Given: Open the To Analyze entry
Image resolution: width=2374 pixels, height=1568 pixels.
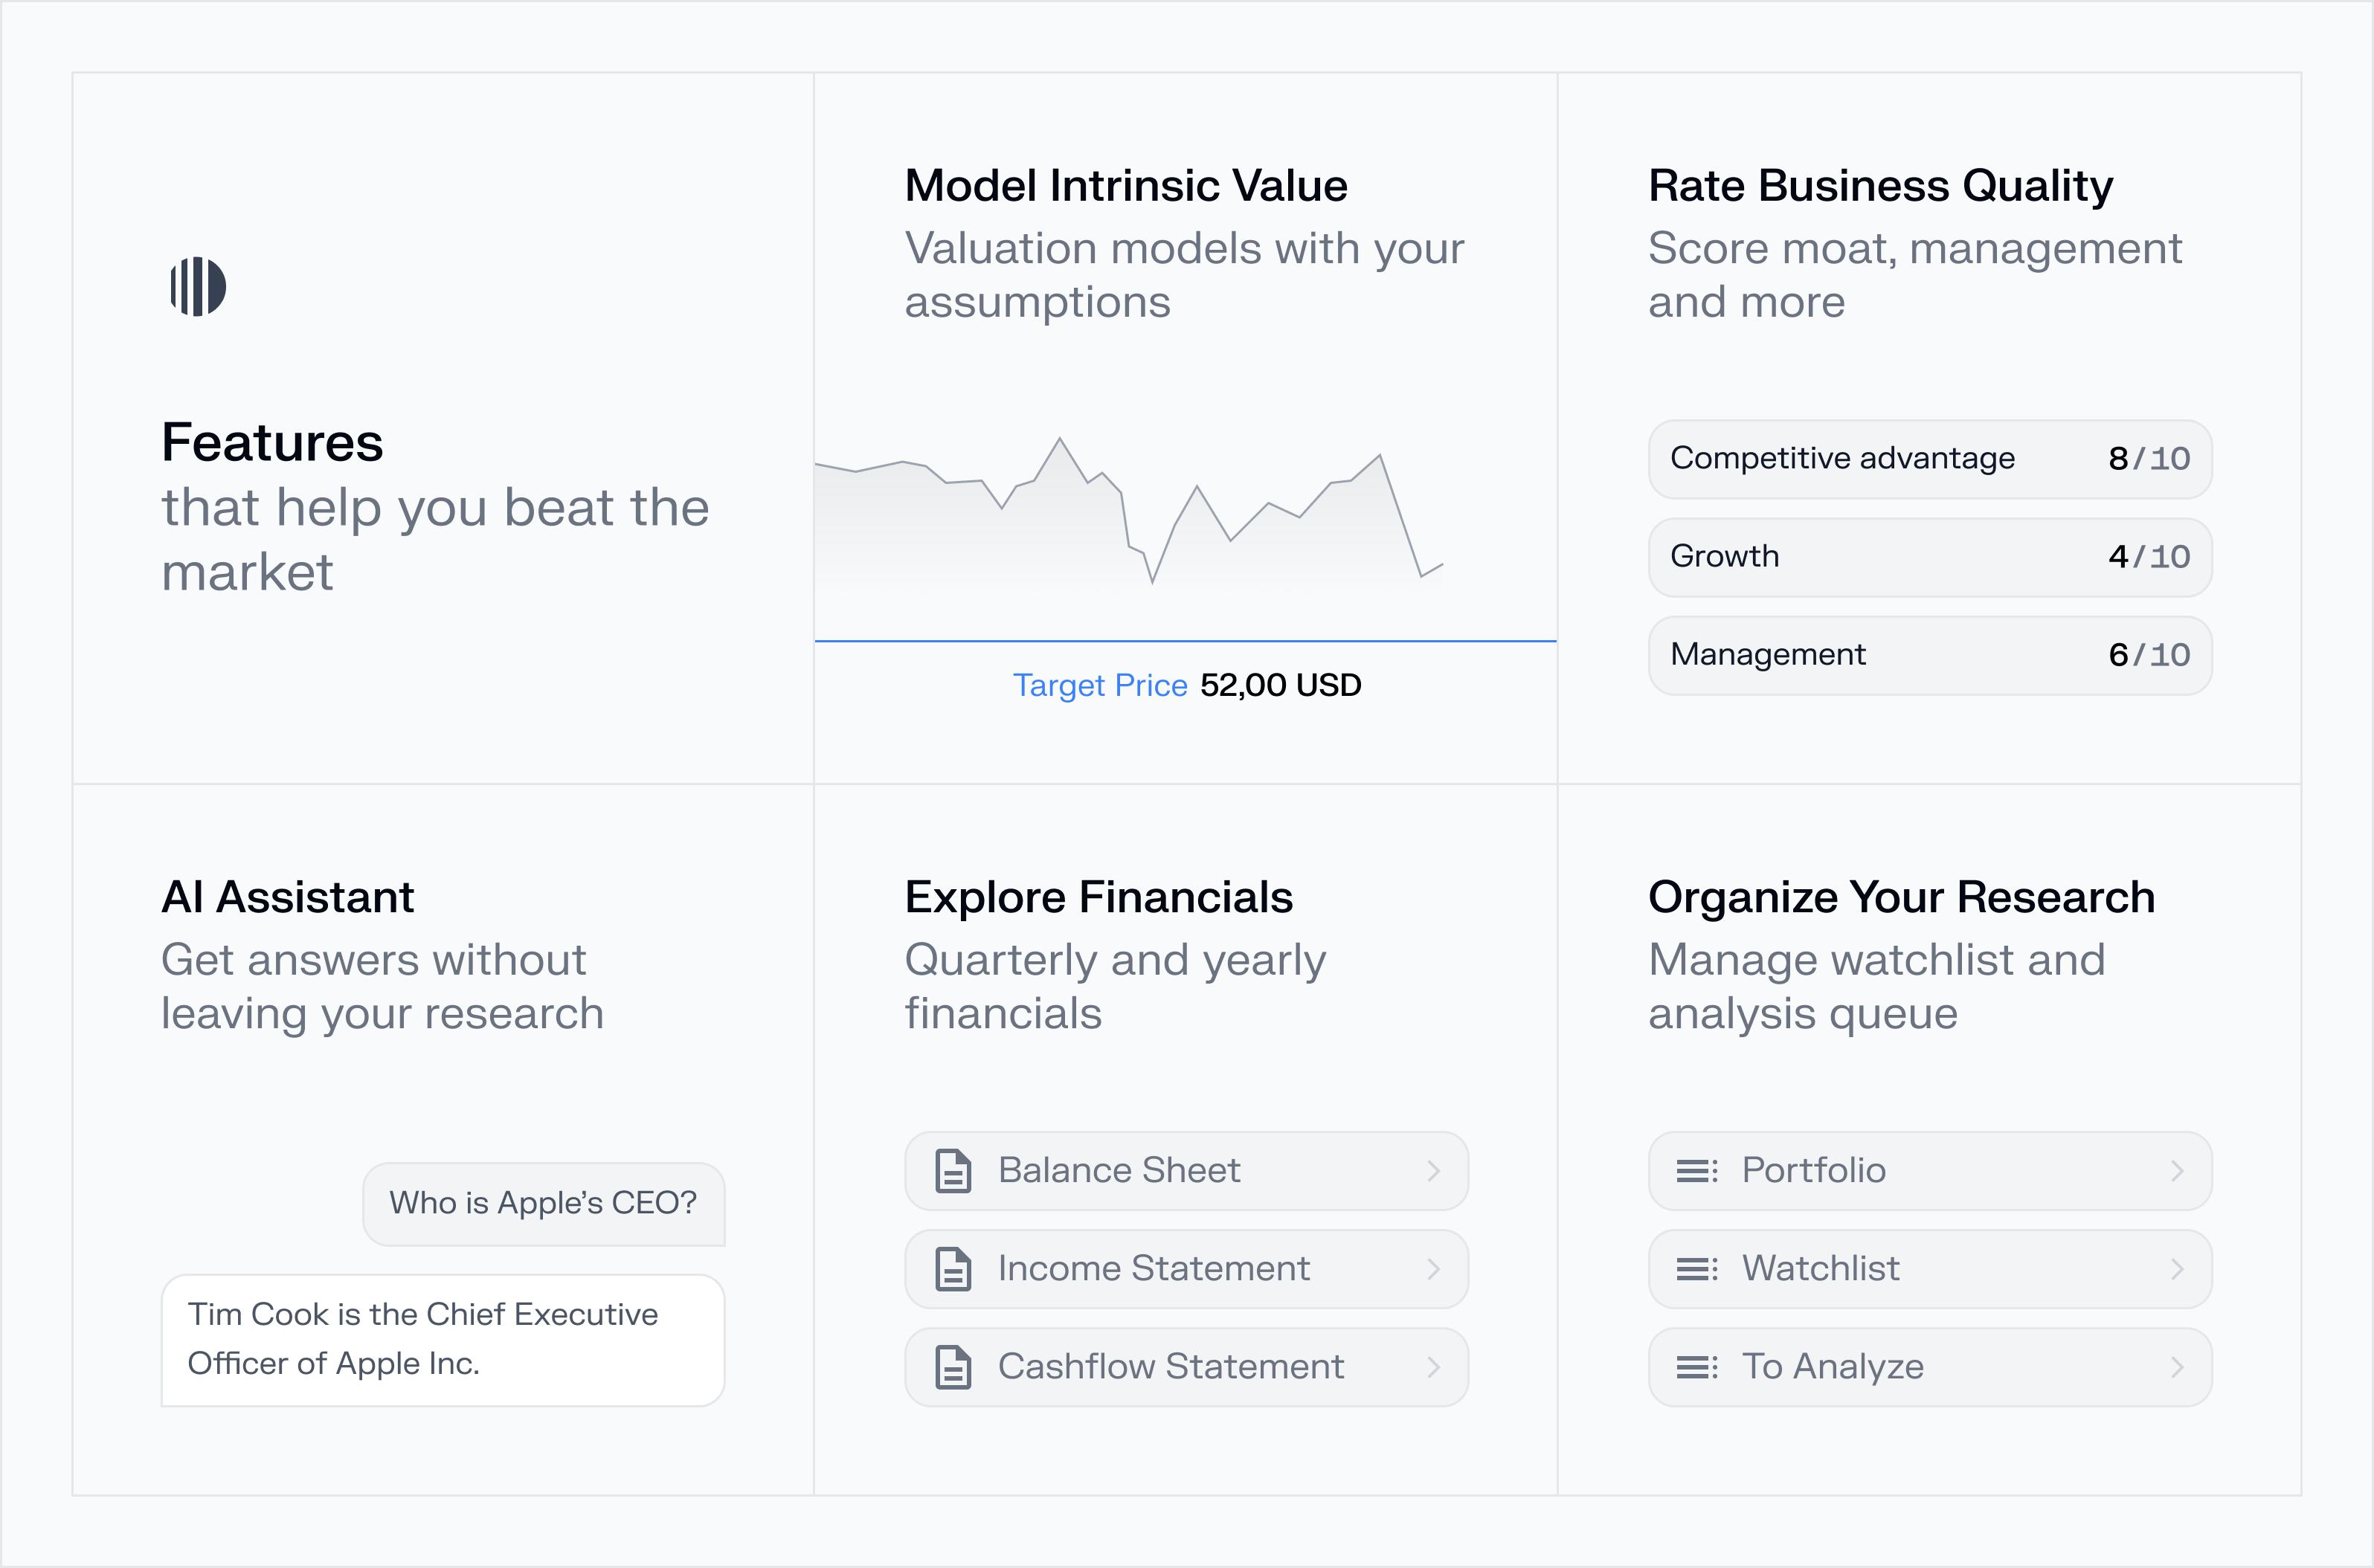Looking at the screenshot, I should click(x=1929, y=1367).
